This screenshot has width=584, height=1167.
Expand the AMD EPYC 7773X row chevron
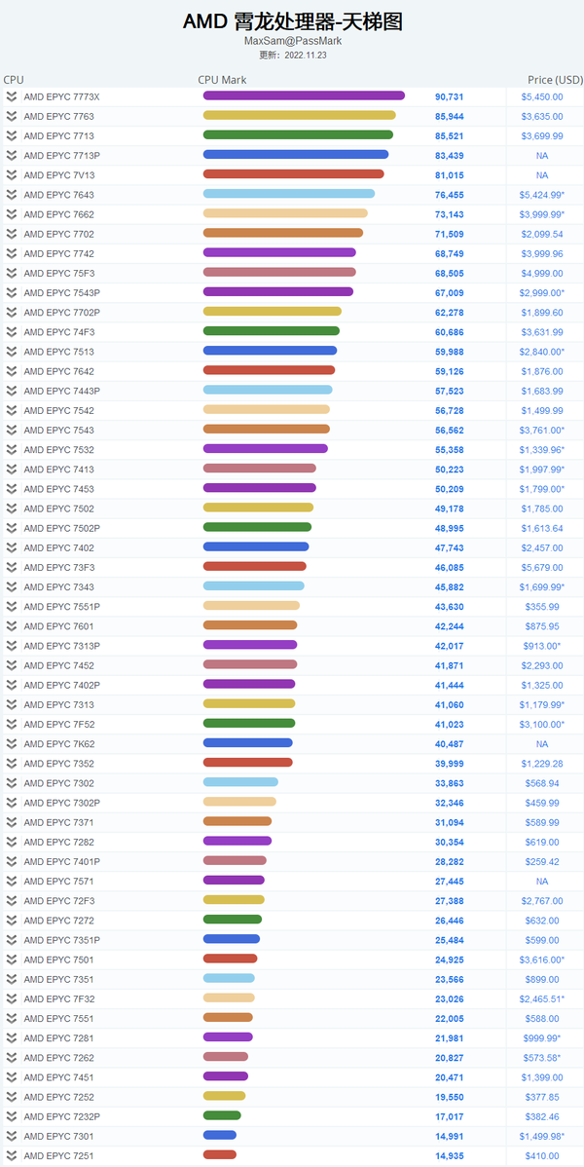[x=11, y=96]
